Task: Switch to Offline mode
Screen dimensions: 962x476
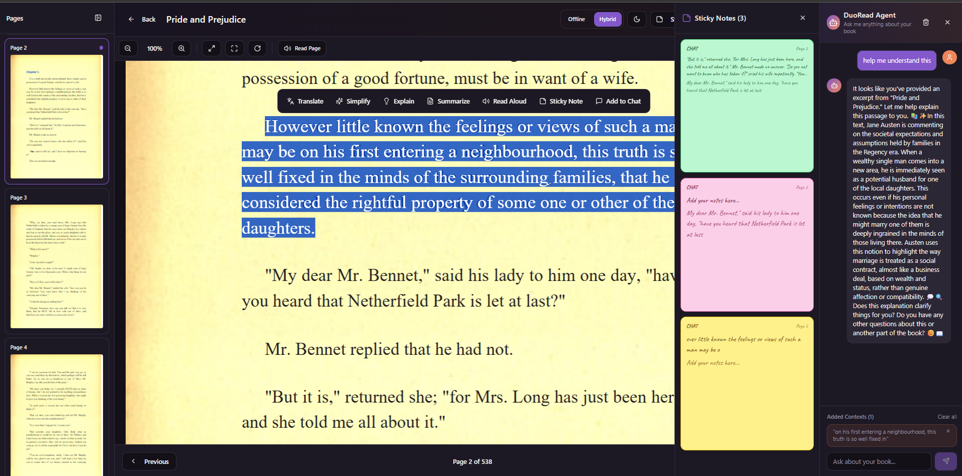Action: 576,19
